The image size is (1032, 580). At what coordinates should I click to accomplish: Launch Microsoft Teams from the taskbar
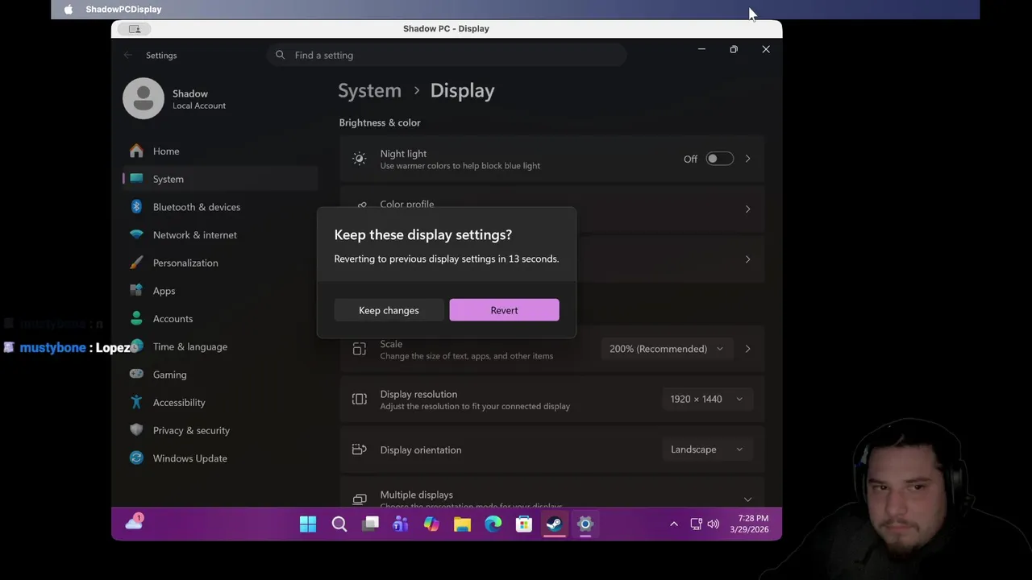[401, 524]
